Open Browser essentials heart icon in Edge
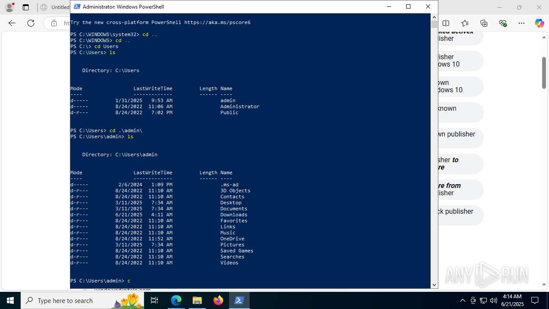The height and width of the screenshot is (309, 549). click(503, 23)
